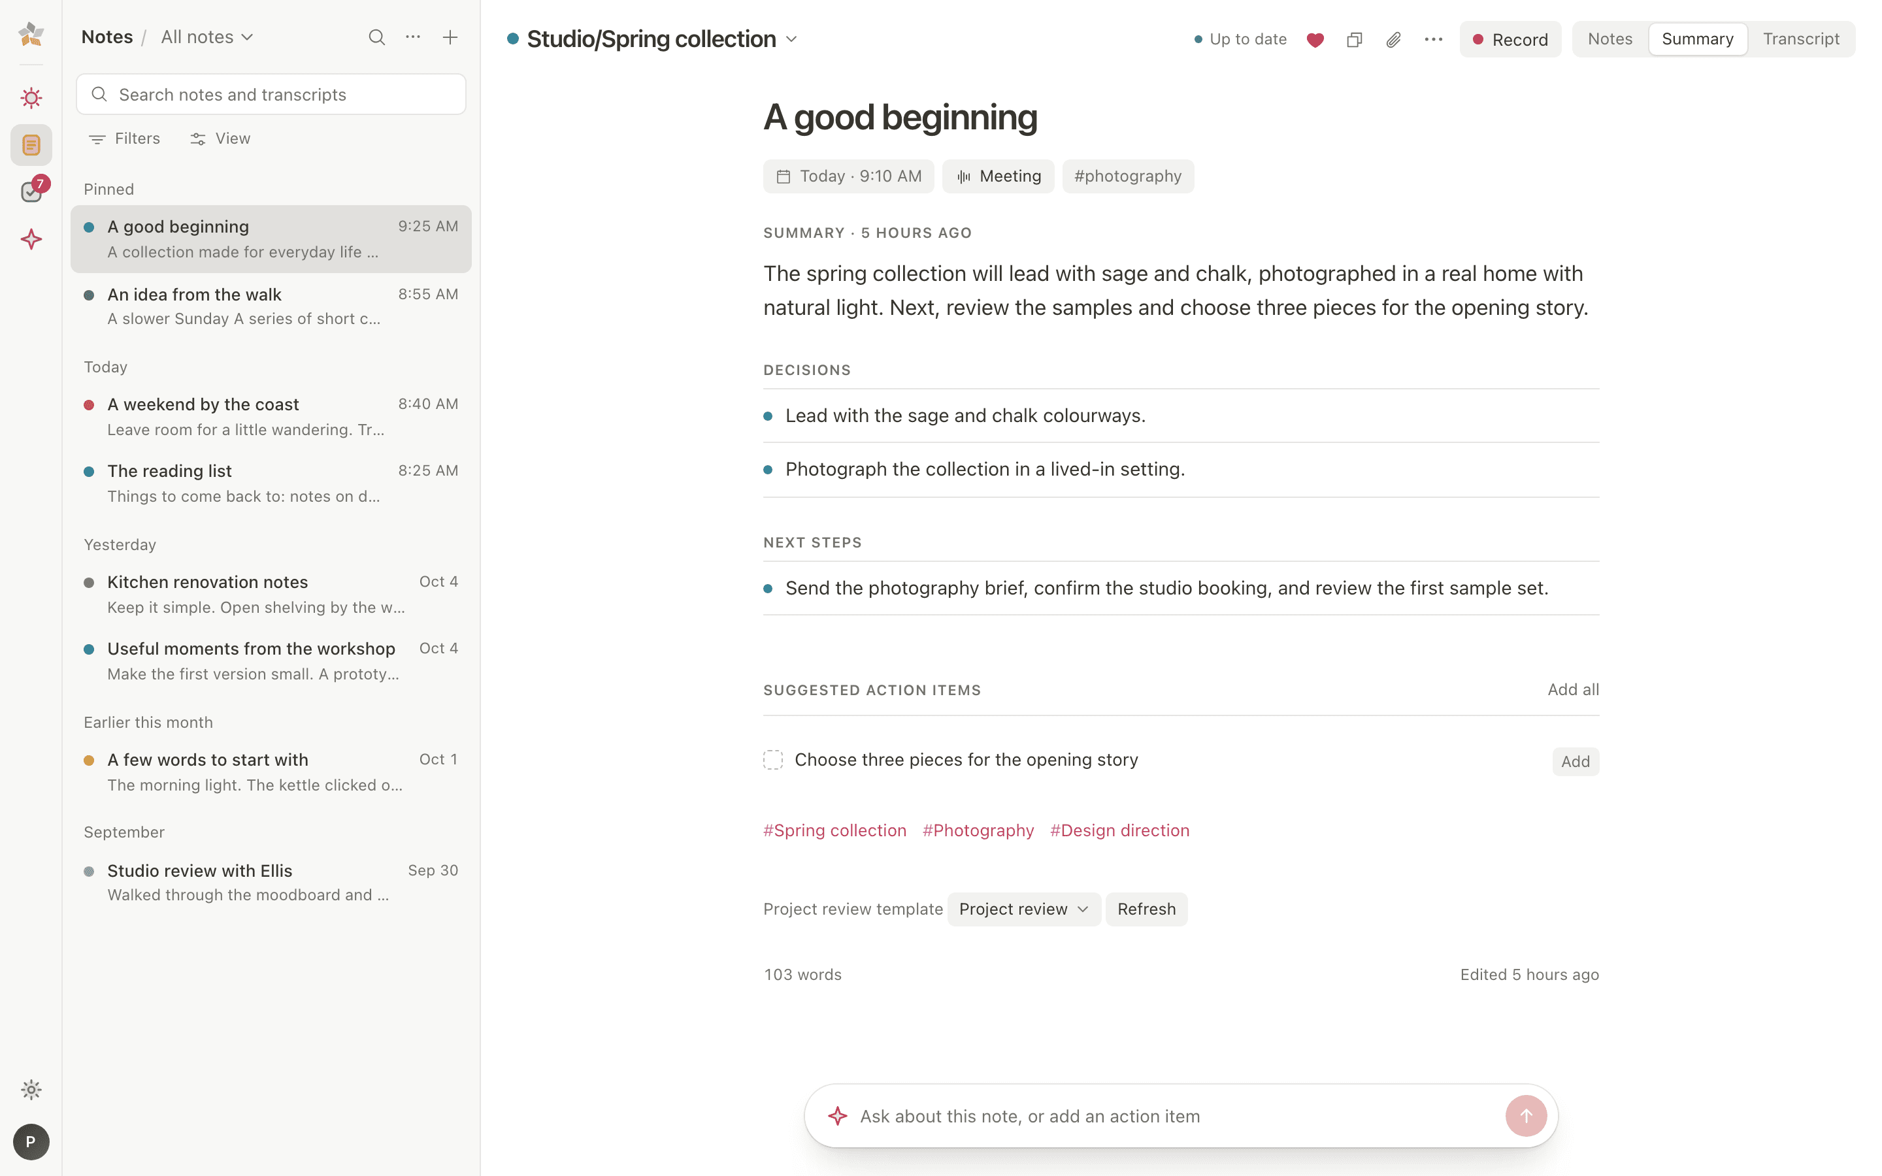Open the notes list more options menu
Image resolution: width=1882 pixels, height=1176 pixels.
coord(413,37)
